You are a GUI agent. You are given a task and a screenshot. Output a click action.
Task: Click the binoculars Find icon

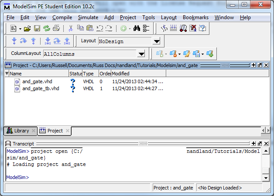pyautogui.click(x=137, y=28)
